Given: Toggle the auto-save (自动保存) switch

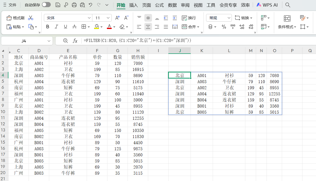Looking at the screenshot, I should (46, 5).
